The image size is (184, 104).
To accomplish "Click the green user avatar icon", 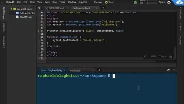I will [135, 2].
